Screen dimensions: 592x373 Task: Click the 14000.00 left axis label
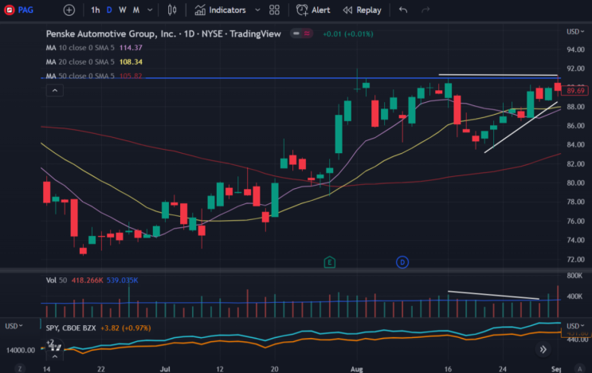21,351
